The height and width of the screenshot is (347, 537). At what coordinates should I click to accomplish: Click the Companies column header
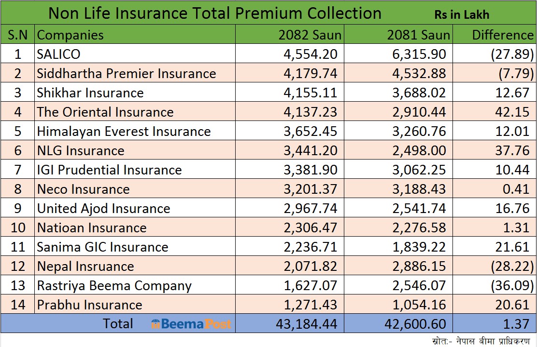71,35
